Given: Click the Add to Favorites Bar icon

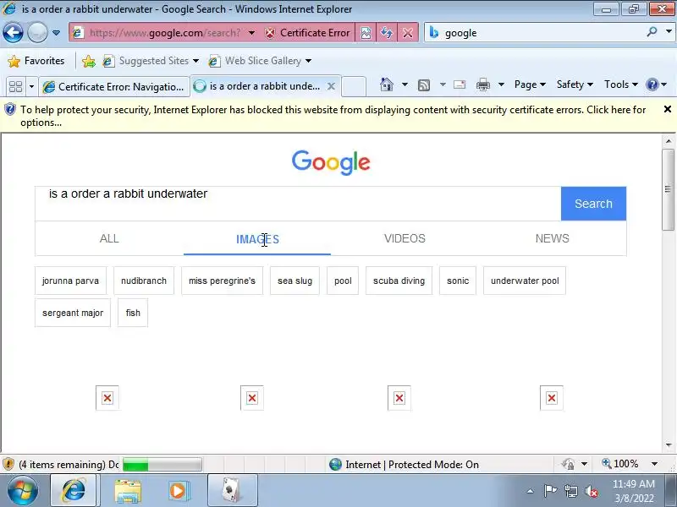Looking at the screenshot, I should [x=89, y=61].
